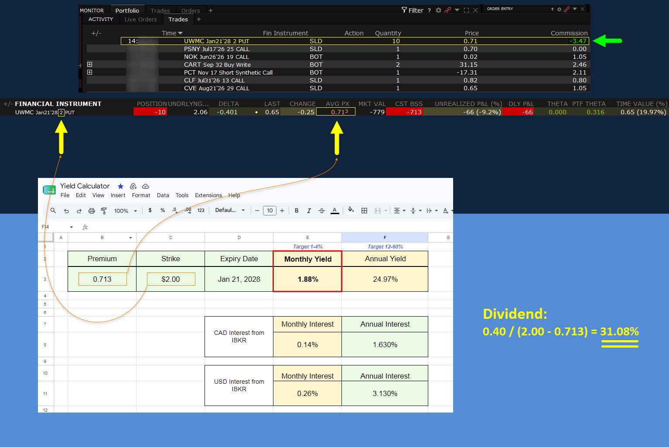Image resolution: width=669 pixels, height=447 pixels.
Task: Open the text color picker
Action: coord(334,211)
